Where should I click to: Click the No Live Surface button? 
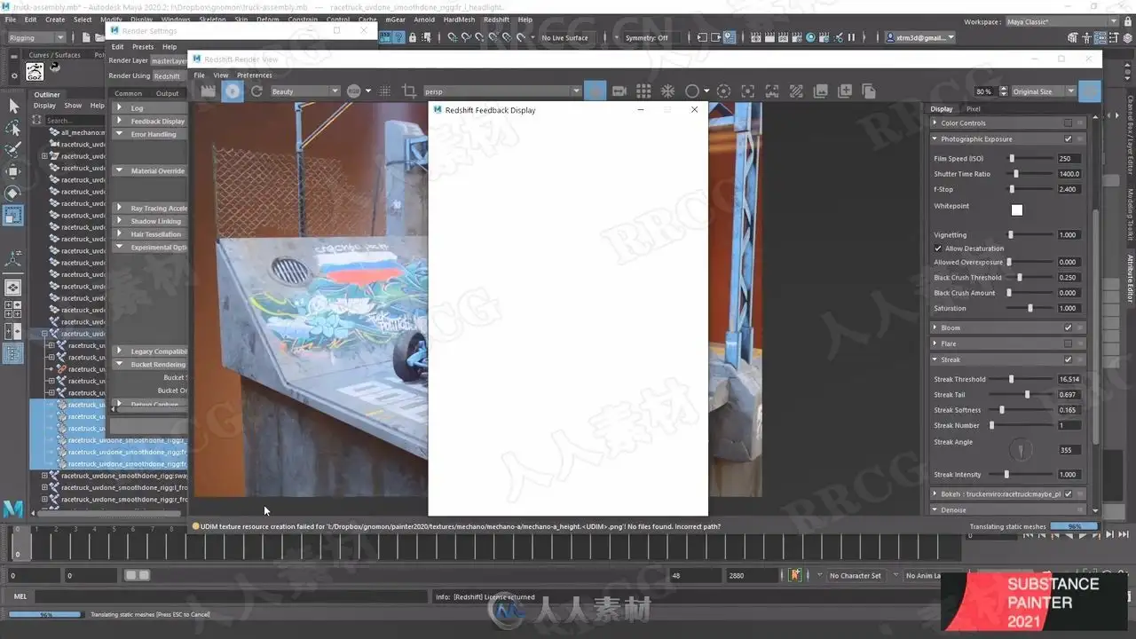[x=564, y=38]
